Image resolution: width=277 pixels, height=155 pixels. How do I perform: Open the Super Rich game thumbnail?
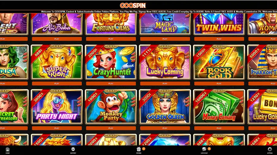[x=57, y=62]
